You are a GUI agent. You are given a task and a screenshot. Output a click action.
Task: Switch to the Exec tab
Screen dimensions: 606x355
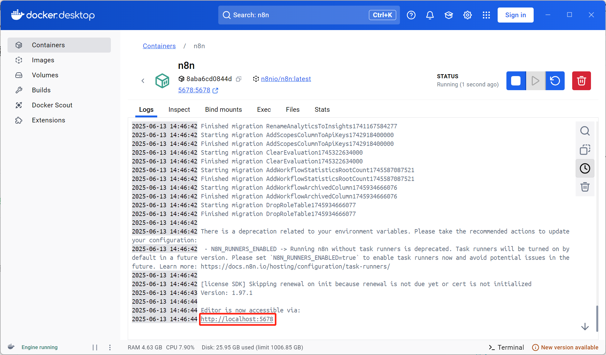coord(264,110)
